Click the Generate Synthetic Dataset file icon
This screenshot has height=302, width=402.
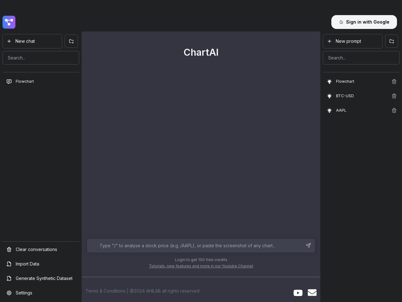(9, 278)
